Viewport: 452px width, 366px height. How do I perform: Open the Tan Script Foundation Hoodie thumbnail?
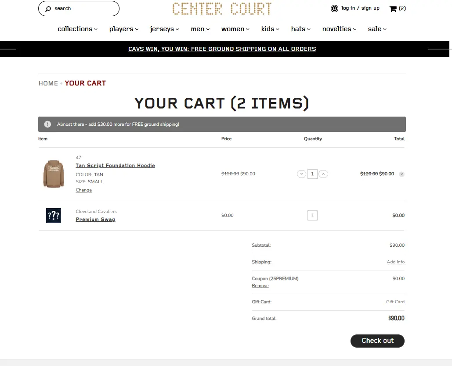(x=54, y=174)
